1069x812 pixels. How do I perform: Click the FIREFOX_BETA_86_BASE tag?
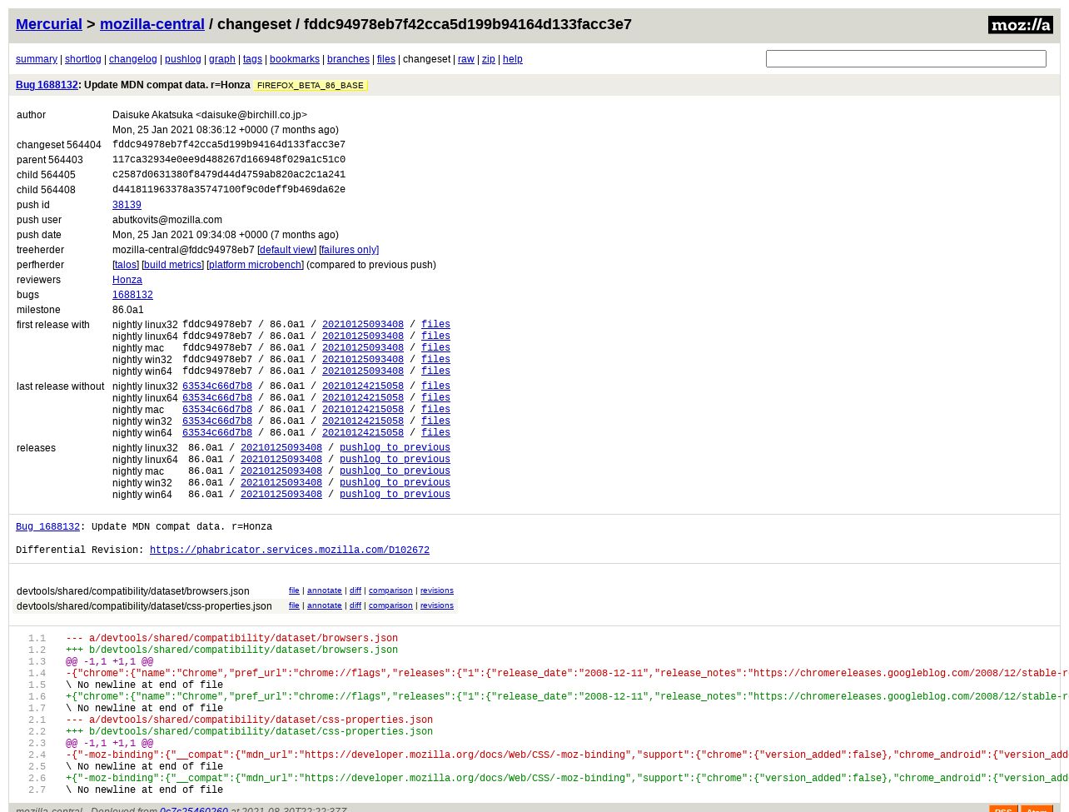[x=311, y=86]
